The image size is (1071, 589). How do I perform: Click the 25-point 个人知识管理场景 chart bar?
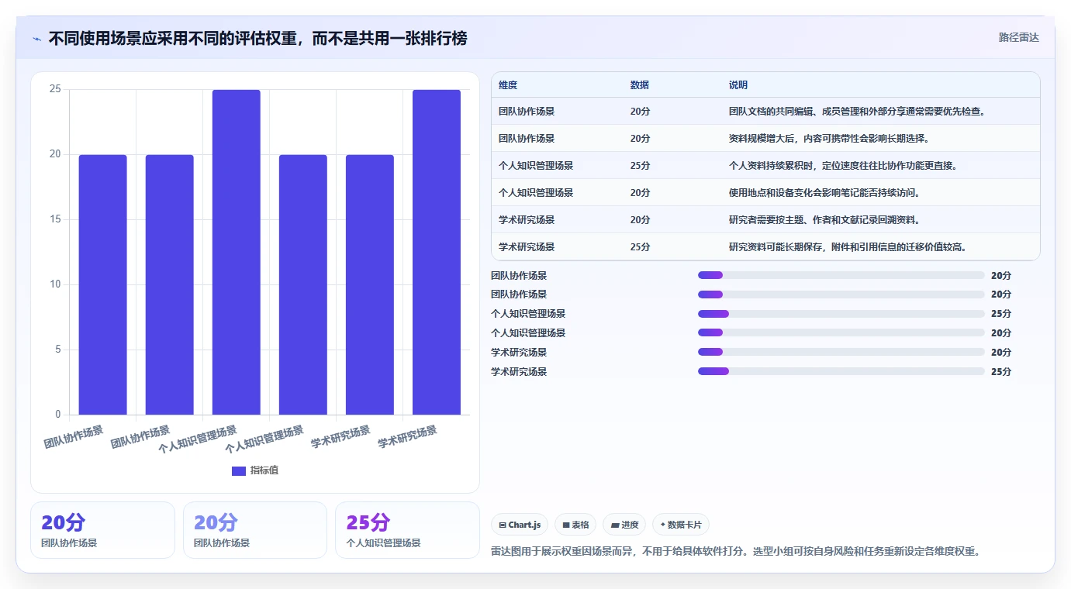tap(237, 252)
